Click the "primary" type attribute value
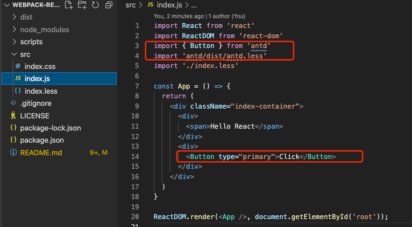Image resolution: width=412 pixels, height=227 pixels. (x=257, y=157)
